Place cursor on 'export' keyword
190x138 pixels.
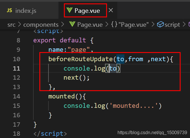tap(45, 40)
